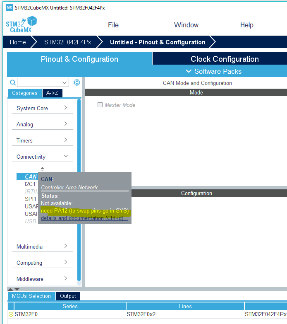This screenshot has width=287, height=324.
Task: Click the Configuration section header bar
Action: point(209,193)
